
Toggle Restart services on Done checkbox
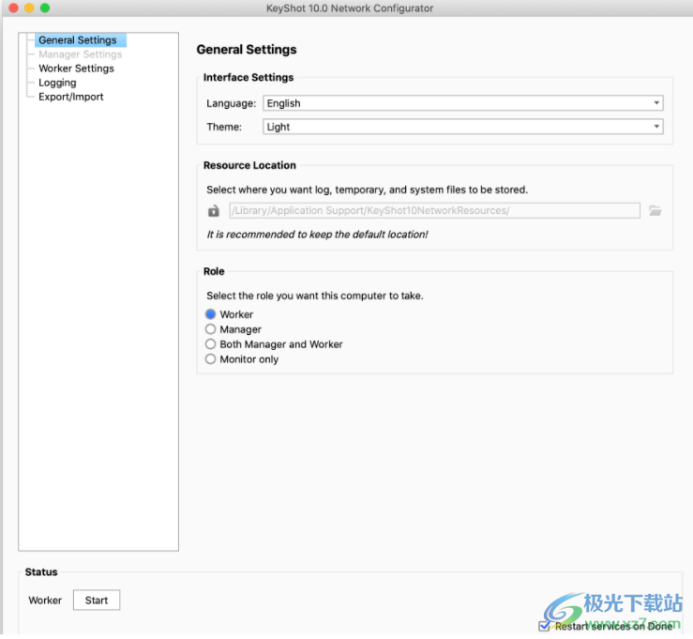pyautogui.click(x=544, y=626)
